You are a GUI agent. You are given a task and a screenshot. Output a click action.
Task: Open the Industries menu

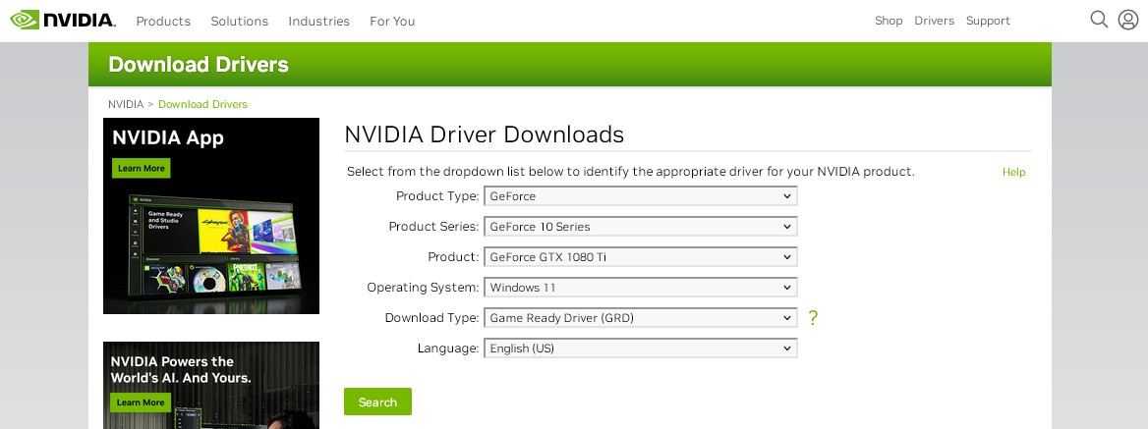click(319, 22)
